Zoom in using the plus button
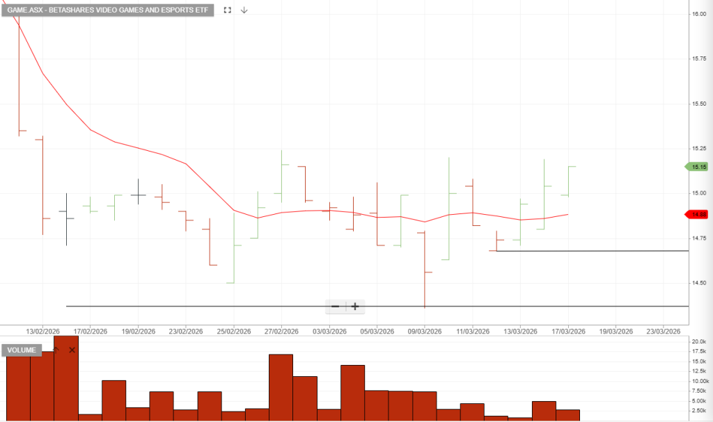 355,307
